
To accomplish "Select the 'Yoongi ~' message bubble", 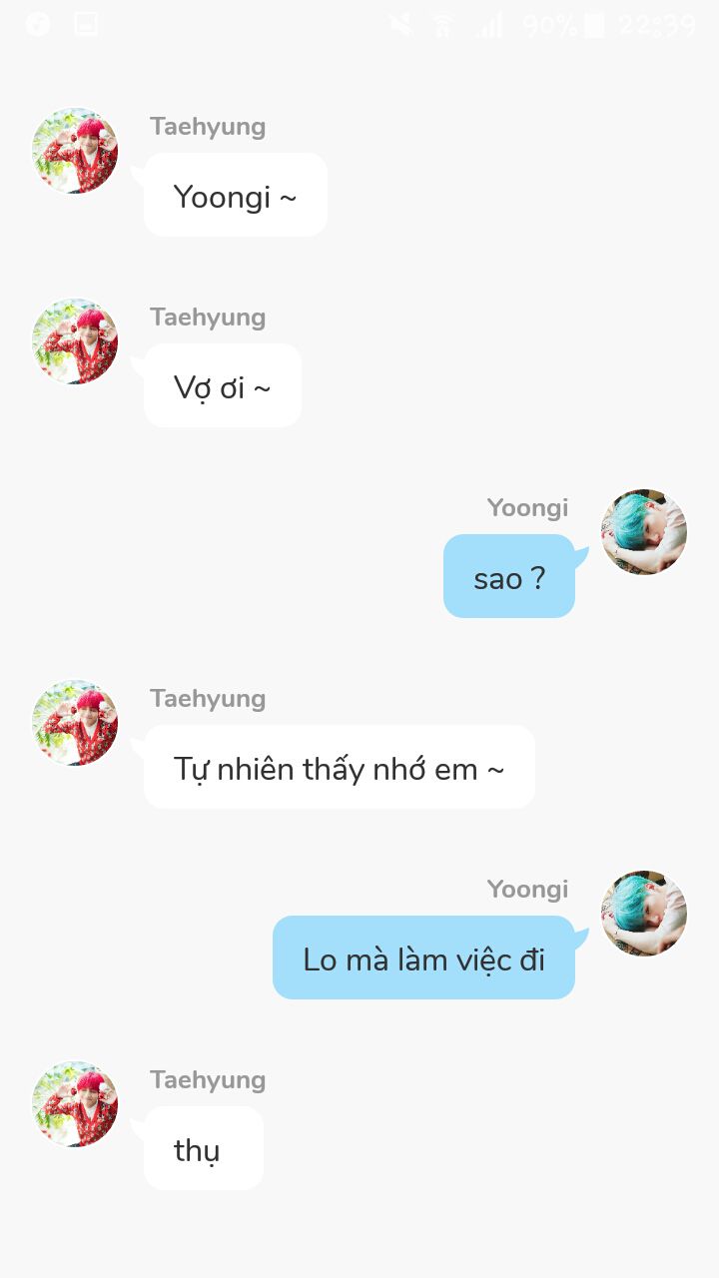I will [236, 195].
